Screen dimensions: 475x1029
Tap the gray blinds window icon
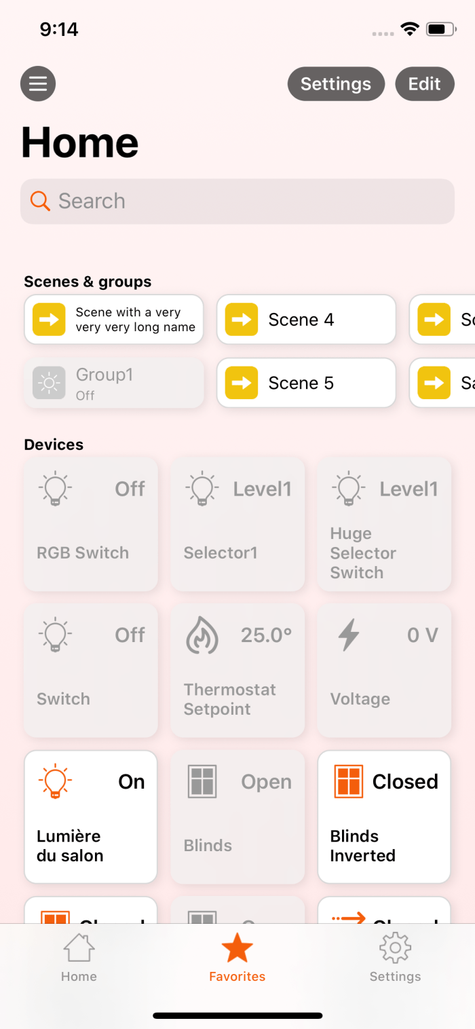[x=202, y=781]
